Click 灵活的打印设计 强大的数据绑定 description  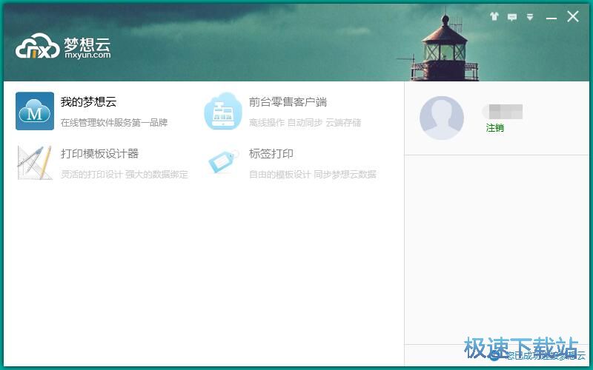124,175
